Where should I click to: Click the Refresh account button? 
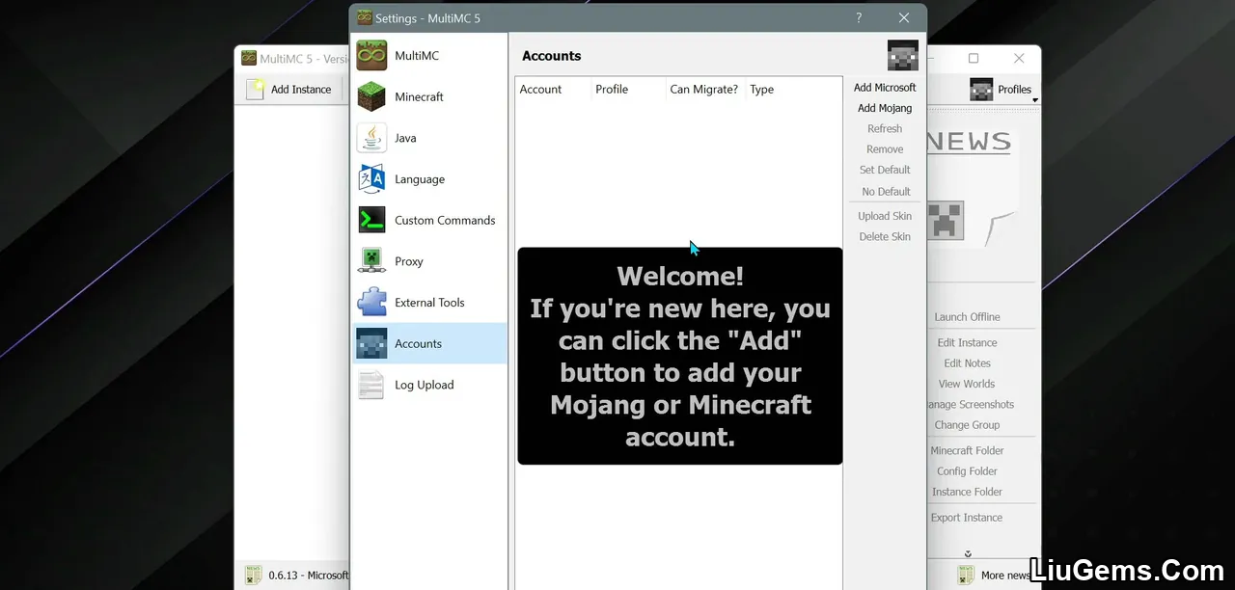coord(885,129)
